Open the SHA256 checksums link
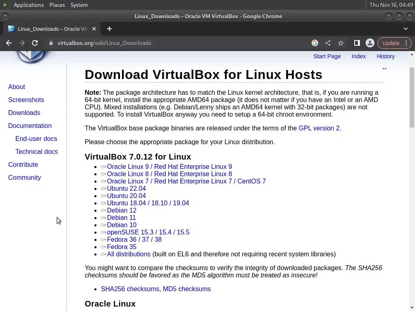415x311 pixels. click(x=130, y=289)
